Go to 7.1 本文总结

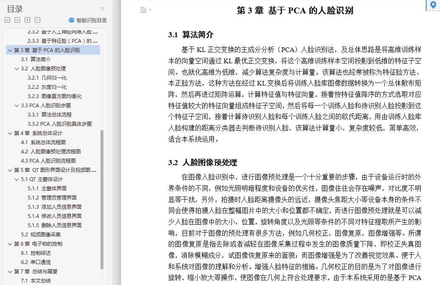coord(36,281)
